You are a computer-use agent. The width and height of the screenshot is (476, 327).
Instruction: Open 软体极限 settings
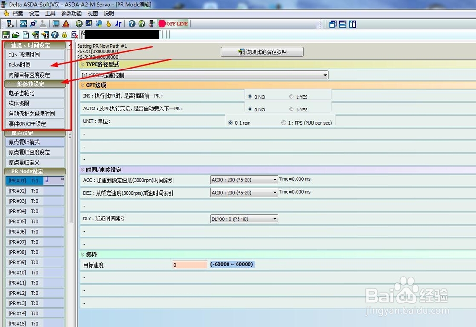coord(35,103)
